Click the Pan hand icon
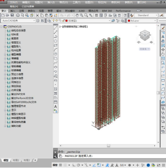The width and height of the screenshot is (166, 168). coord(77,15)
